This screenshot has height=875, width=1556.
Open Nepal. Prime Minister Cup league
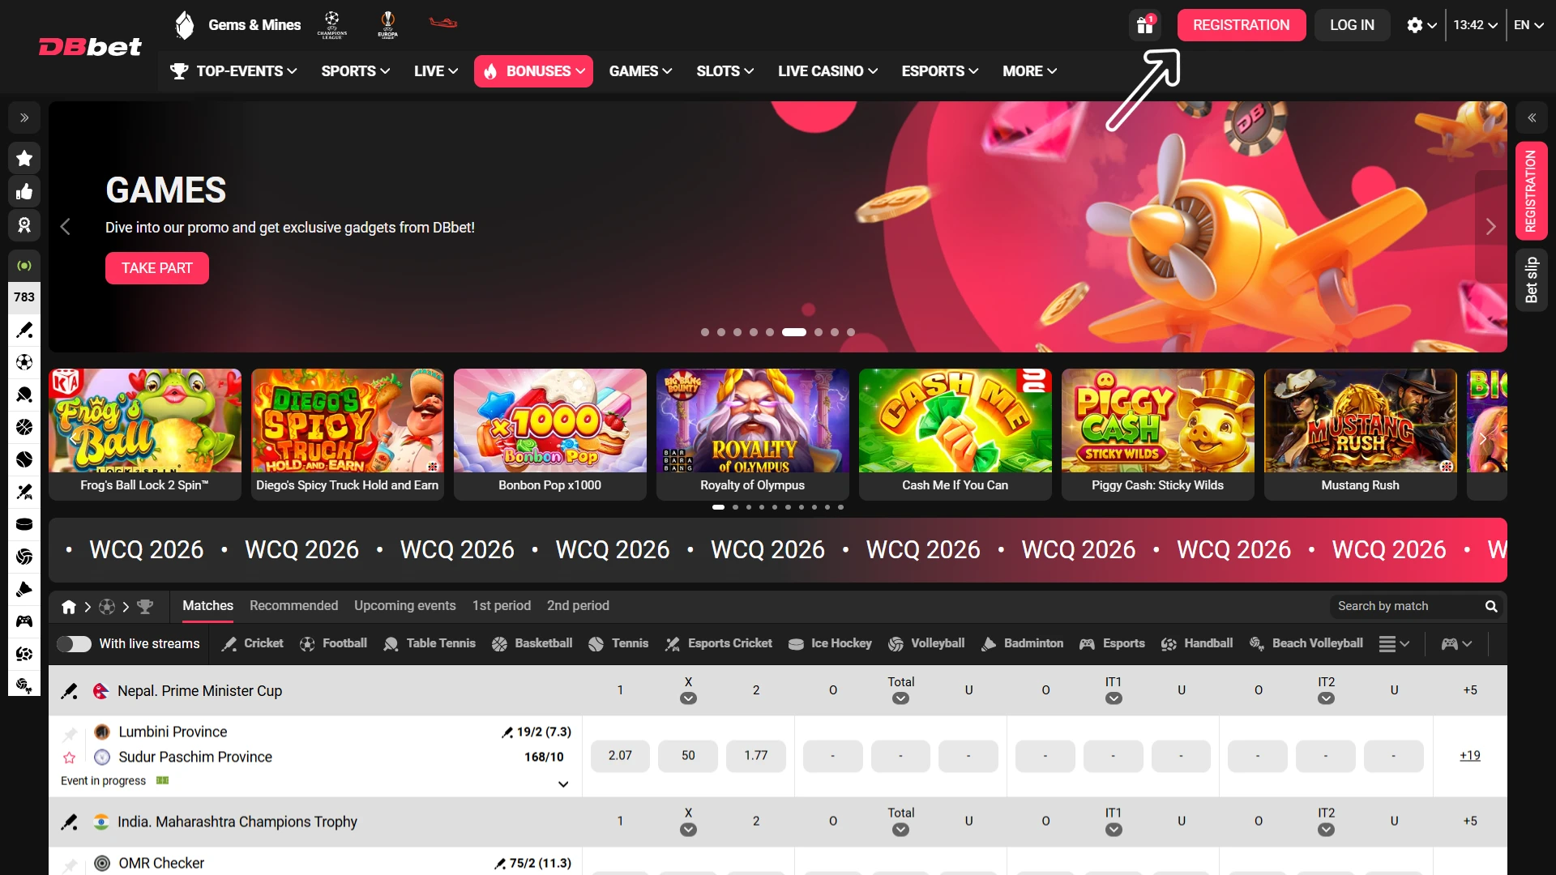199,691
